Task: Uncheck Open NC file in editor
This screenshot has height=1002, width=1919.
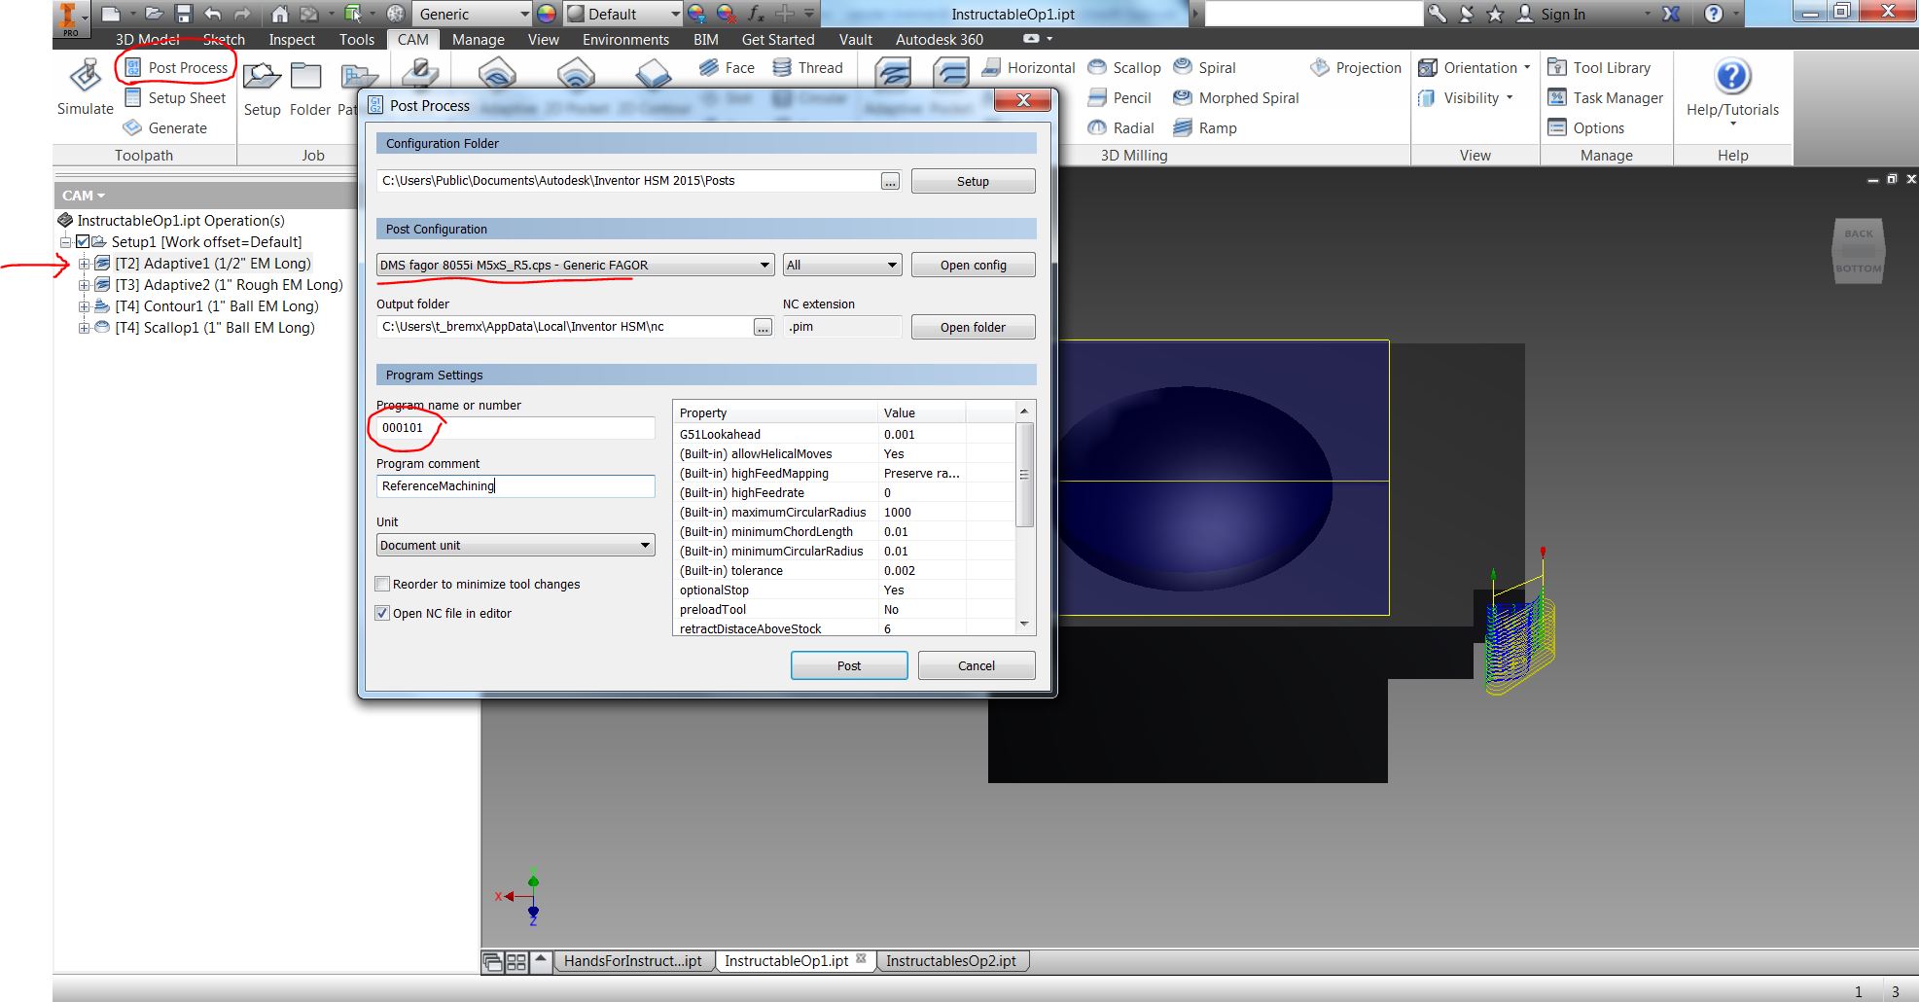Action: [x=382, y=613]
